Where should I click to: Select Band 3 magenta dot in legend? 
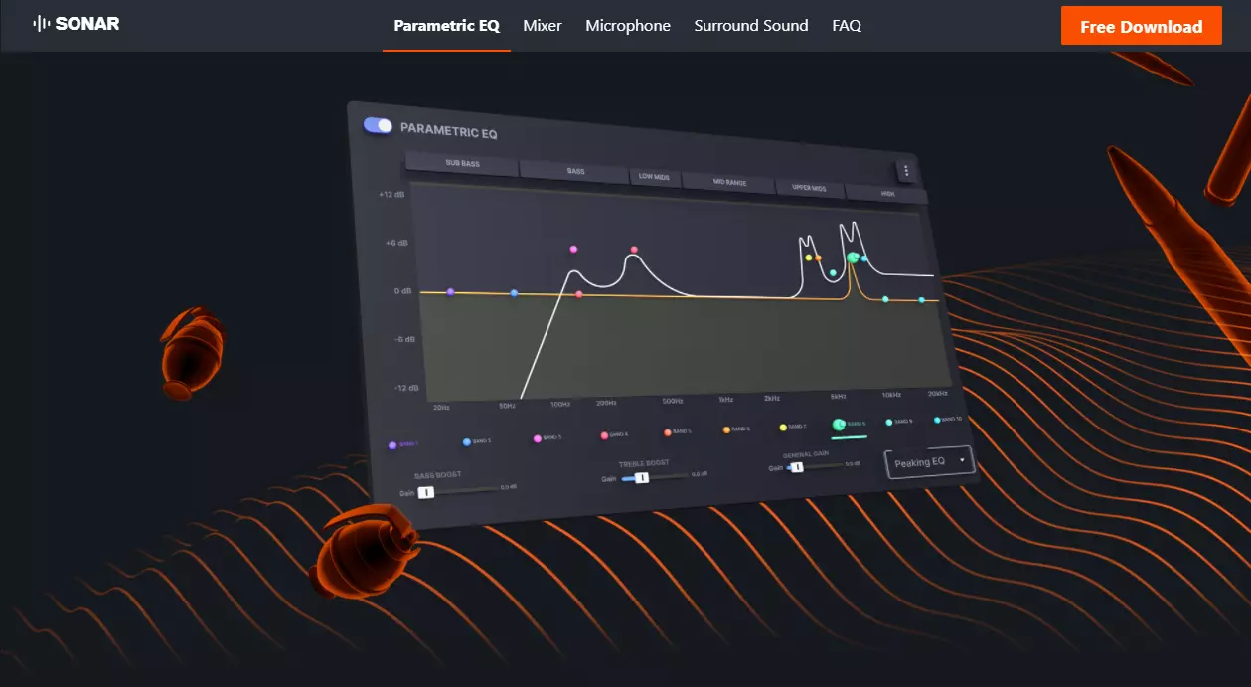[x=538, y=438]
